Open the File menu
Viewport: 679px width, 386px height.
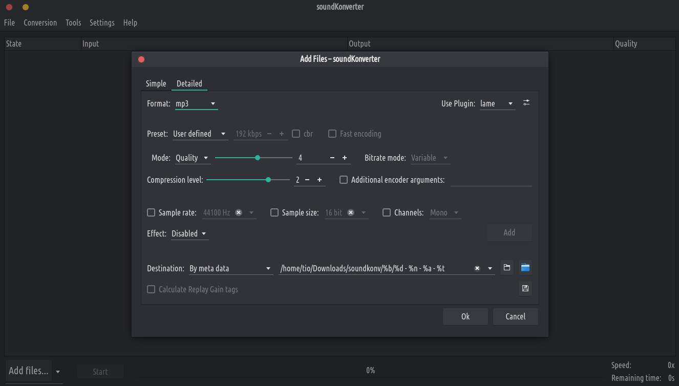(x=9, y=23)
